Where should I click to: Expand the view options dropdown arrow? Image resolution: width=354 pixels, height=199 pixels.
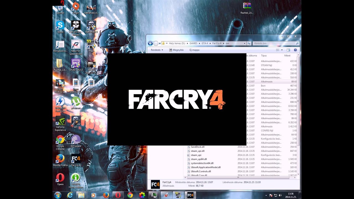tap(282, 50)
